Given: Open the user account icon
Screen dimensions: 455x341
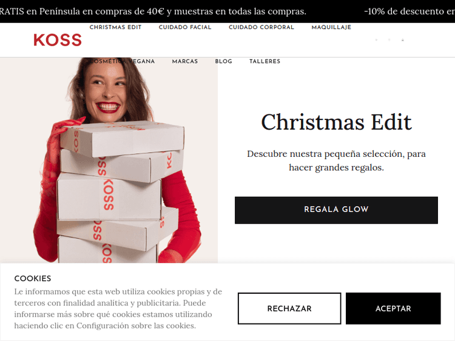Looking at the screenshot, I should [x=402, y=40].
